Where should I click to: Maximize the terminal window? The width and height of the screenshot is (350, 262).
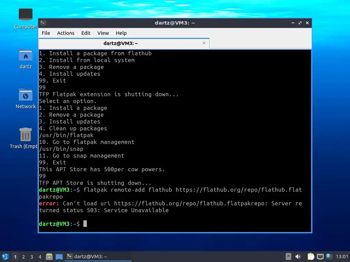pyautogui.click(x=300, y=23)
